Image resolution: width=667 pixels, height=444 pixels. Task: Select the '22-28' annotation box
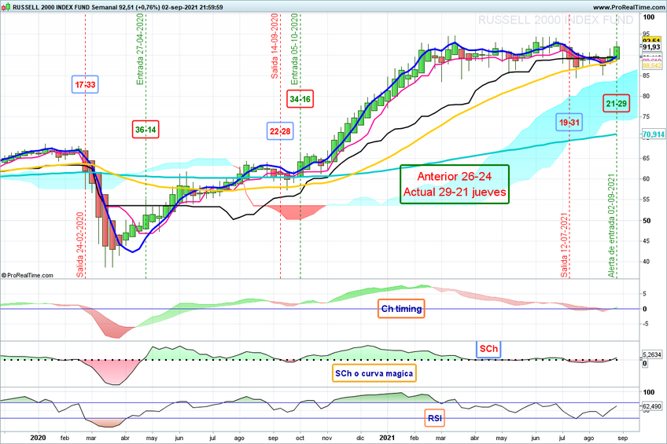point(280,131)
